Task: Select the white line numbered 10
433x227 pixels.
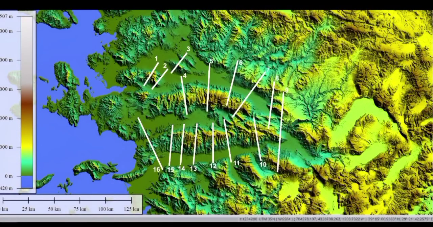Action: pyautogui.click(x=257, y=138)
